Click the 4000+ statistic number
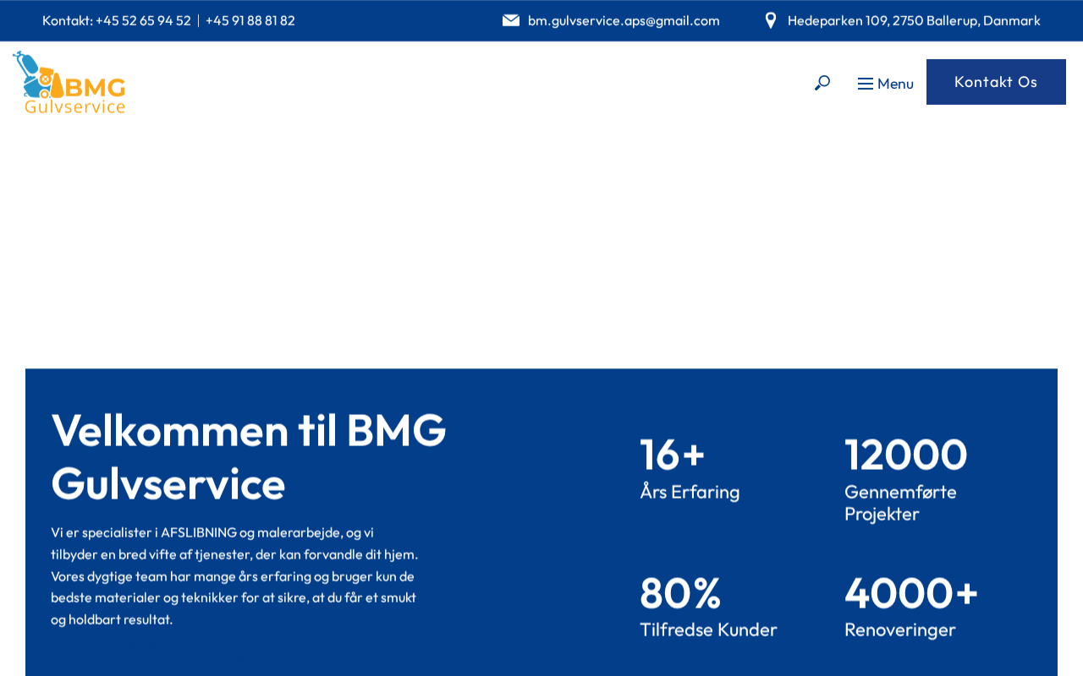 point(911,592)
